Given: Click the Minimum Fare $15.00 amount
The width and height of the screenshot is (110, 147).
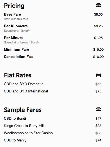Looking at the screenshot, I should [x=98, y=50].
